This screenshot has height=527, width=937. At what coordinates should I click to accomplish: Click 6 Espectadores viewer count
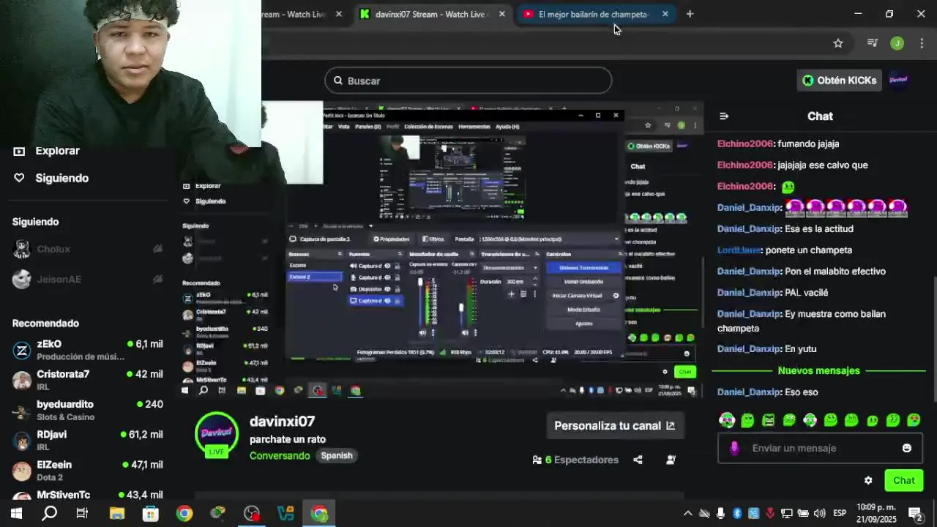tap(576, 460)
